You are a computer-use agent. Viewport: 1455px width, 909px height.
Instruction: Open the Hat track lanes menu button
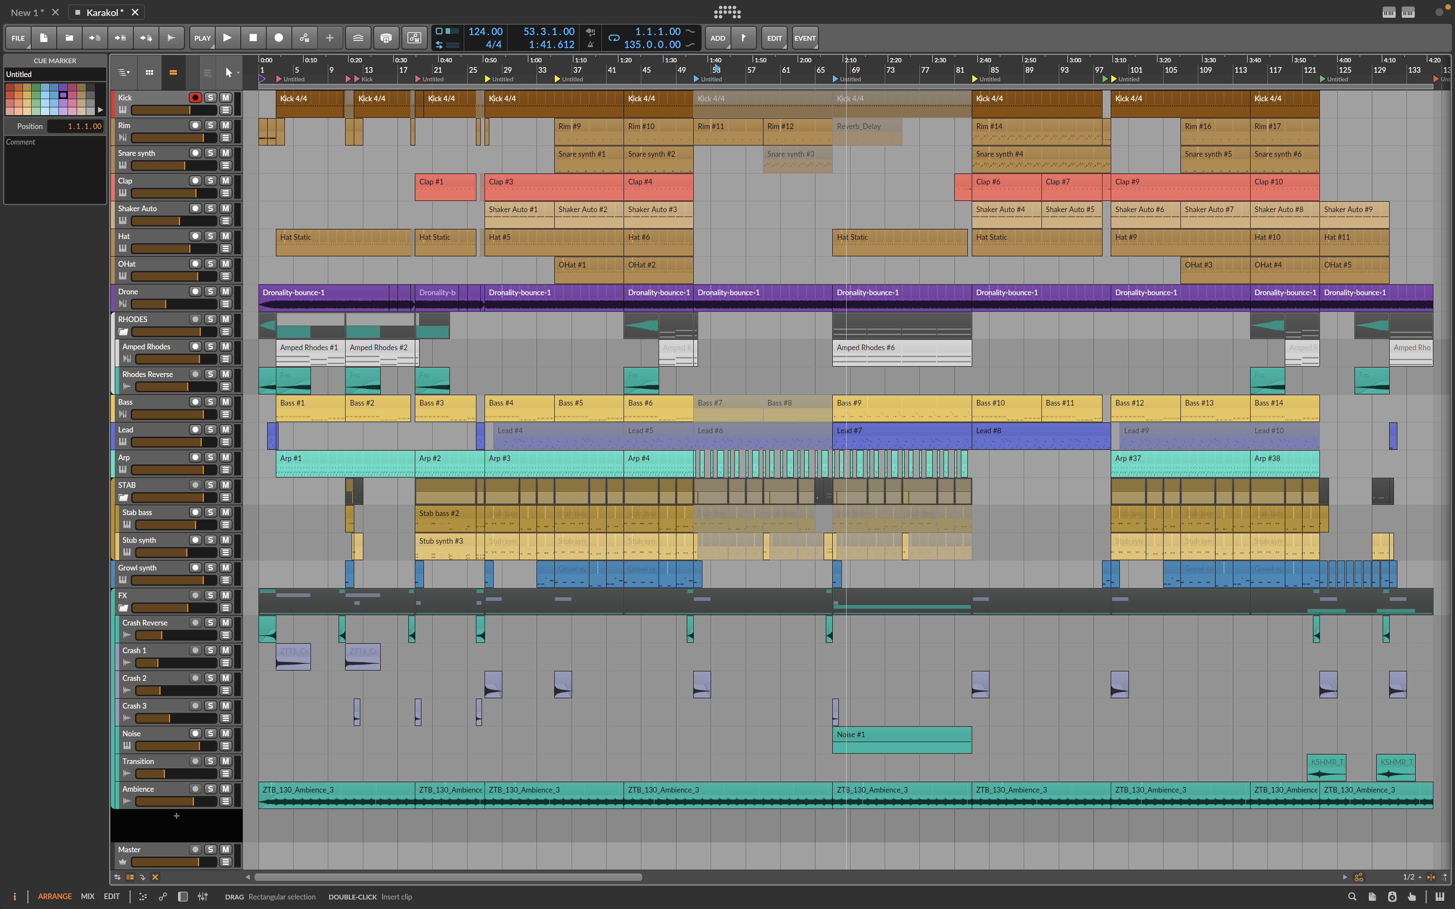coord(226,248)
